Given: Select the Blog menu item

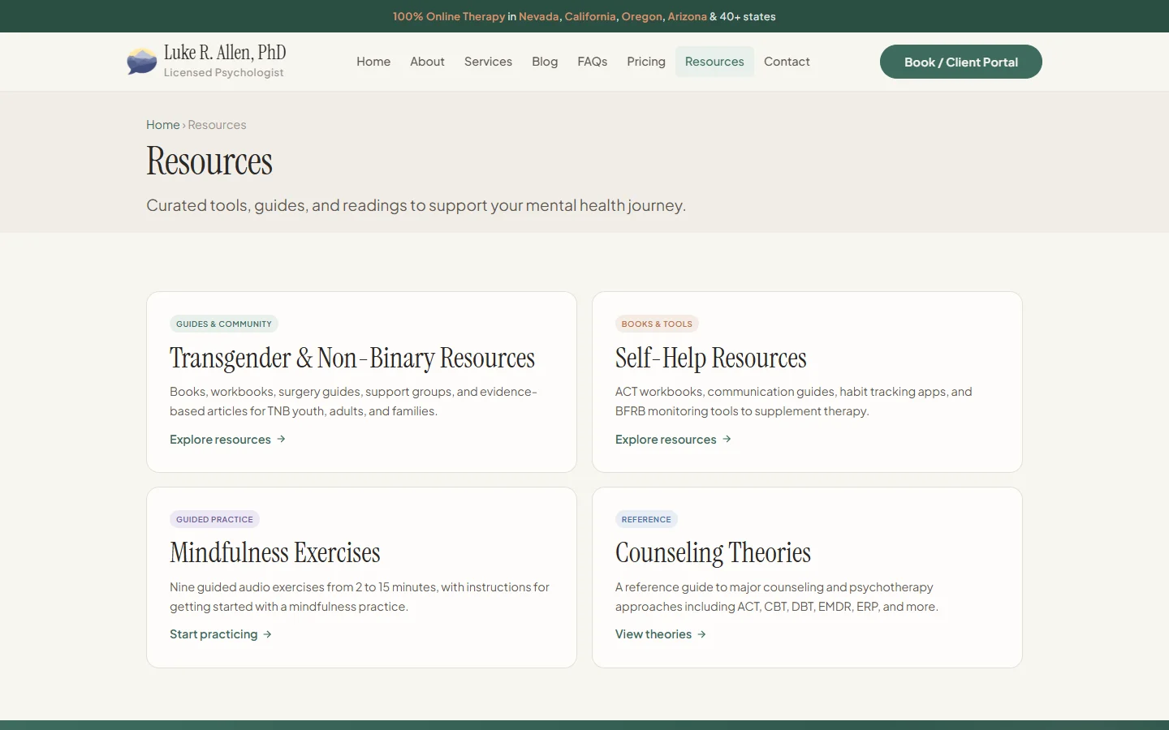Looking at the screenshot, I should coord(545,62).
